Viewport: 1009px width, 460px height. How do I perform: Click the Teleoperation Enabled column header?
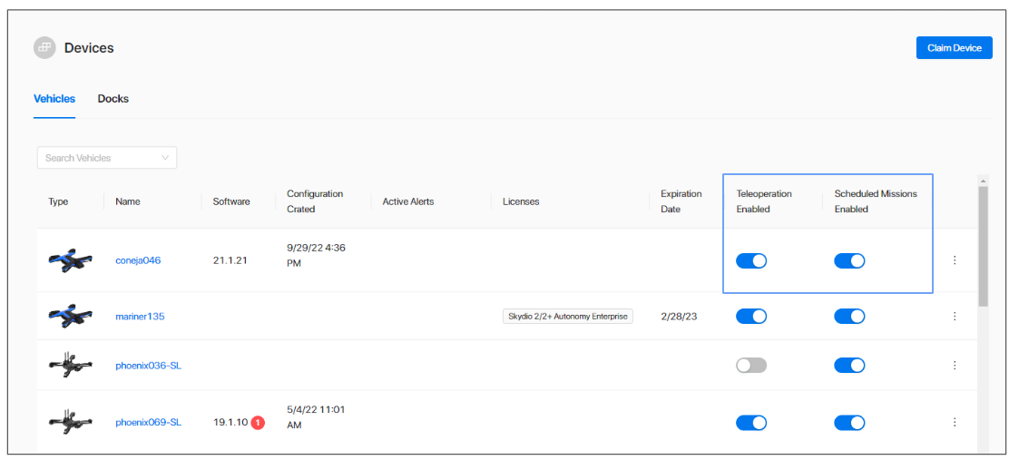tap(764, 201)
